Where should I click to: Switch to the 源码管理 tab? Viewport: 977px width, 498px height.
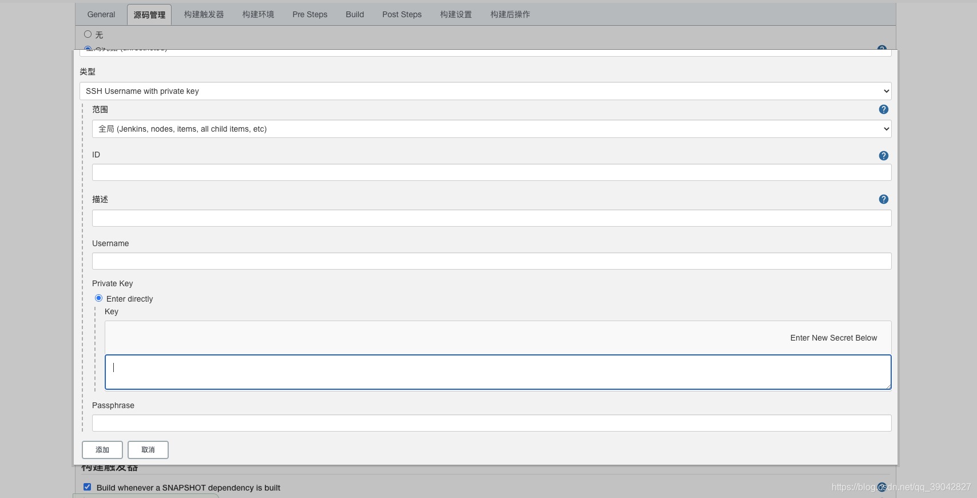[149, 15]
